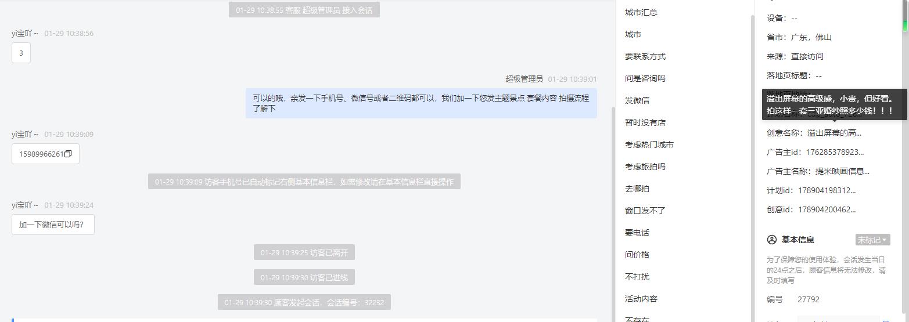Viewport: 909px width, 322px height.
Task: Click the 窗口发不了 quick reply
Action: pyautogui.click(x=645, y=211)
